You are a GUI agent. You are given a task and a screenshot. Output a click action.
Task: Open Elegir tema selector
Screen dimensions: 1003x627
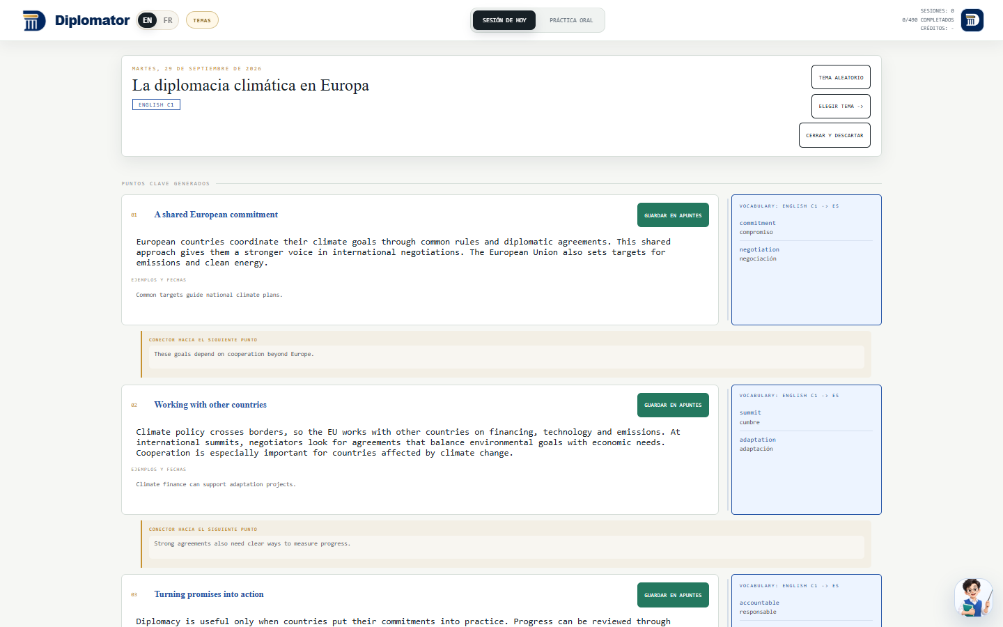coord(841,107)
